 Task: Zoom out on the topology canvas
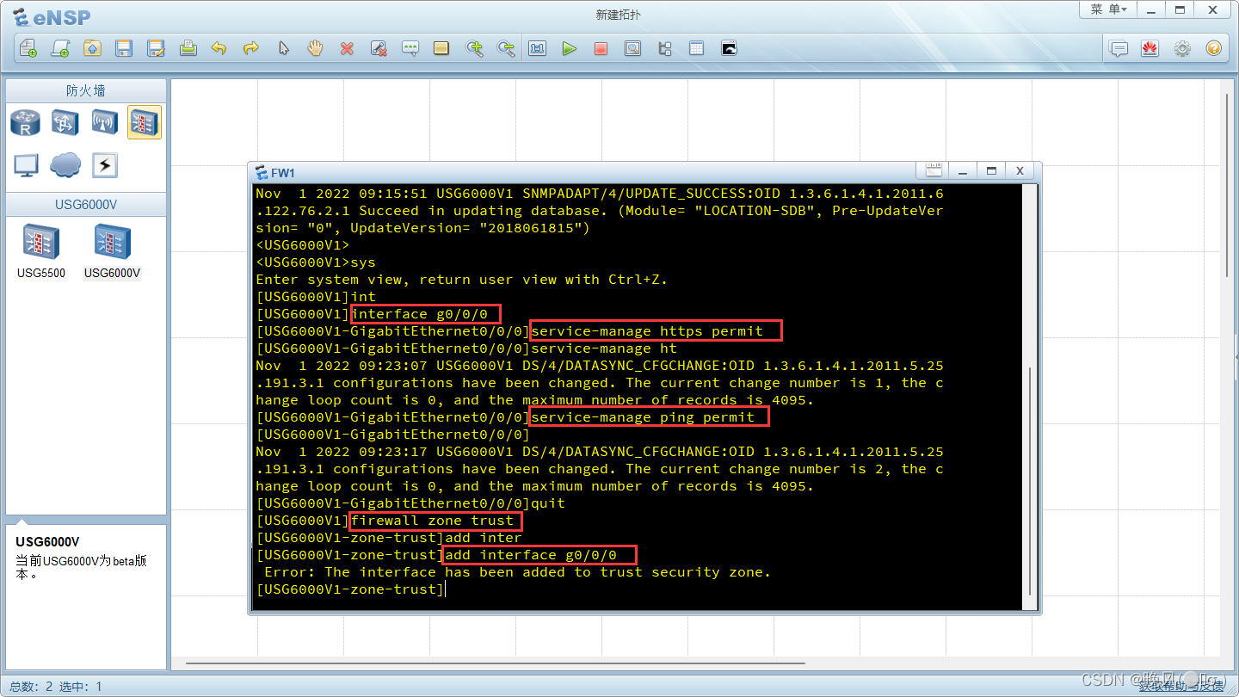(506, 48)
